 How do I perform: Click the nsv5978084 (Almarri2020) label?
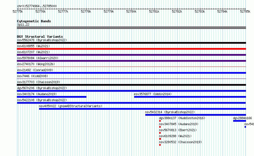click(x=38, y=58)
